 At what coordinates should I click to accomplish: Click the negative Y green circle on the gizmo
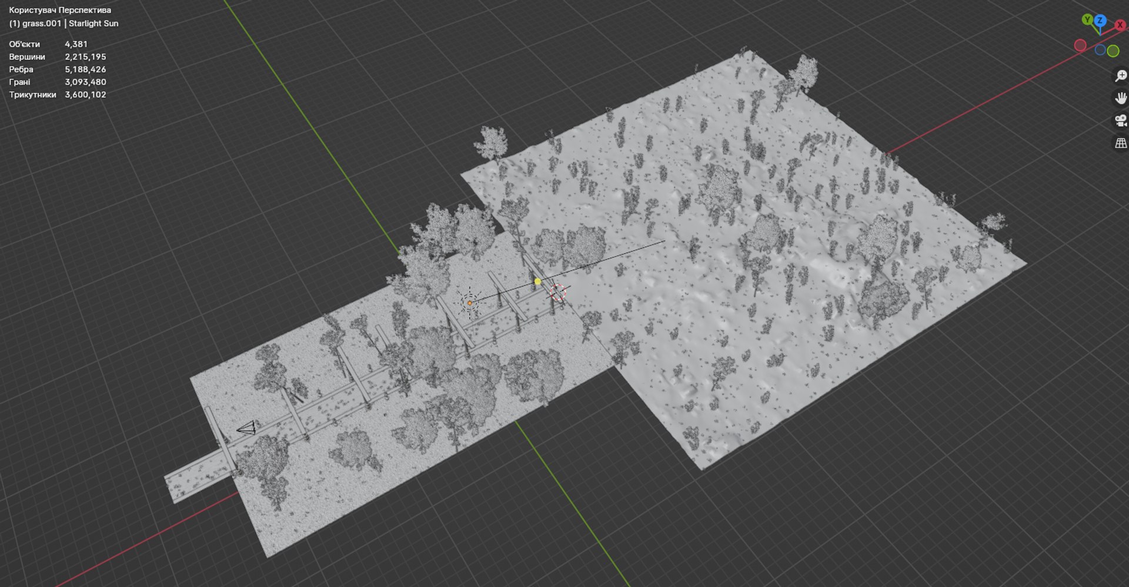coord(1113,51)
